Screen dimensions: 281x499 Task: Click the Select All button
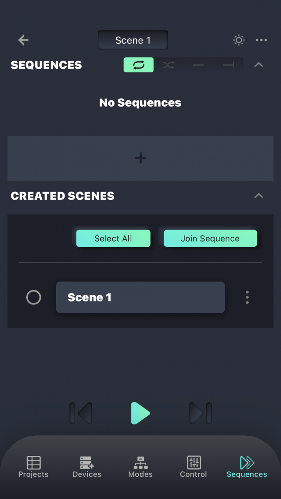(113, 239)
